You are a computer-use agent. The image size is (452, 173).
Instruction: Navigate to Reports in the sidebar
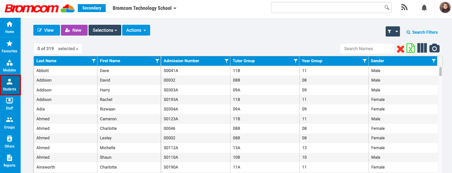[10, 161]
